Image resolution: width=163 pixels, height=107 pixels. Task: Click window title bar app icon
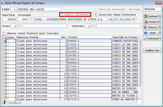(3, 3)
